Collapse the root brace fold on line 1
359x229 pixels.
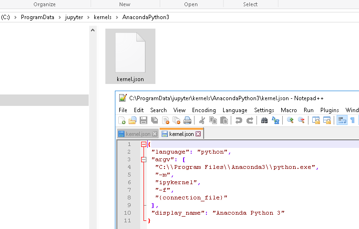click(x=144, y=145)
